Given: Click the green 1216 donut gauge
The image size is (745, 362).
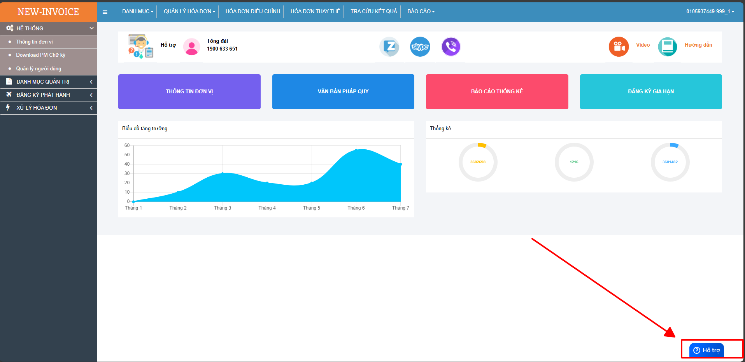Looking at the screenshot, I should coord(574,162).
